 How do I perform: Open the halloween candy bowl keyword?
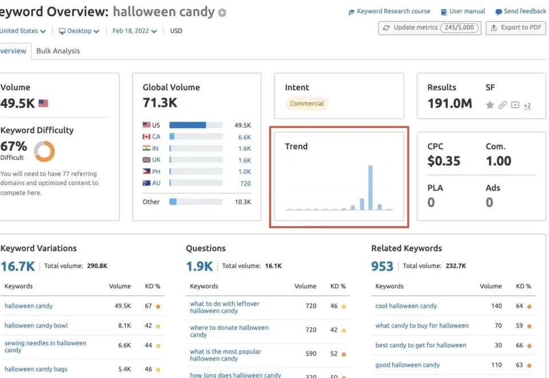point(36,325)
